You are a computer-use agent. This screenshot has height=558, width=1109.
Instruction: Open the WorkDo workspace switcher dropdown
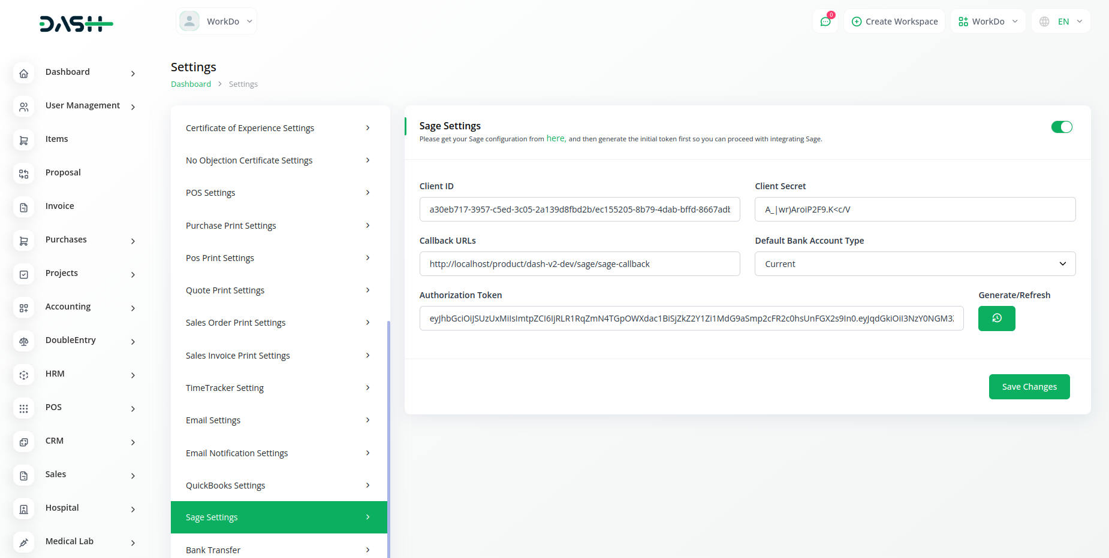(x=987, y=22)
